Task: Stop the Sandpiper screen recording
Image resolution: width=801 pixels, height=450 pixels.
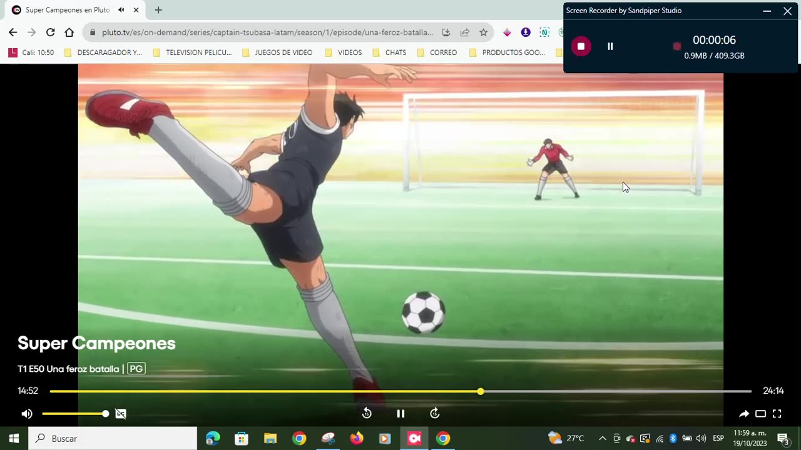Action: pos(581,46)
